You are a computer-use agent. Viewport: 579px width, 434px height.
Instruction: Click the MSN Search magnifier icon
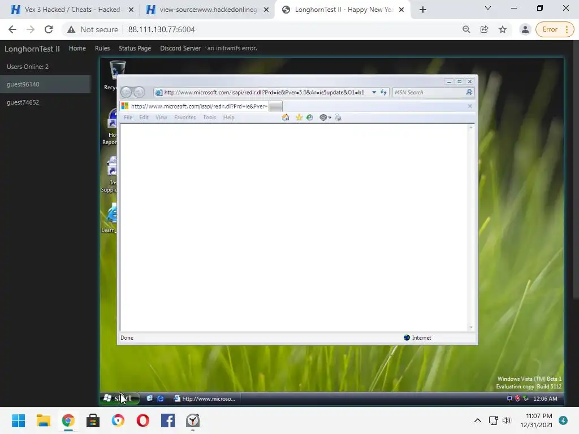469,92
